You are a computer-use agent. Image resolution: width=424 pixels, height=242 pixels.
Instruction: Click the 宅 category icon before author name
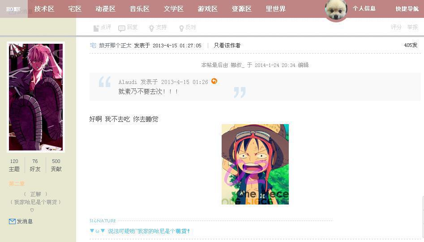point(93,46)
